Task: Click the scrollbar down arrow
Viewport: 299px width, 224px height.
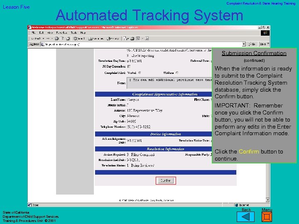Action: 268,200
